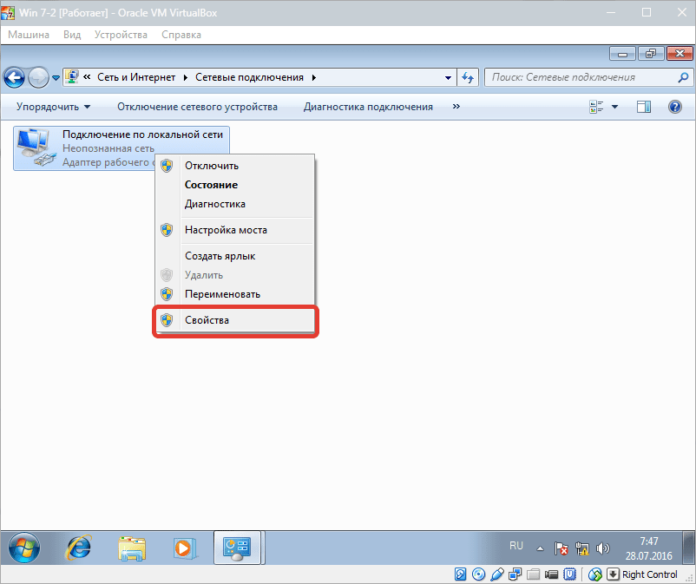This screenshot has width=696, height=584.
Task: Click «Отключение сетевого устройства» toolbar button
Action: click(197, 107)
